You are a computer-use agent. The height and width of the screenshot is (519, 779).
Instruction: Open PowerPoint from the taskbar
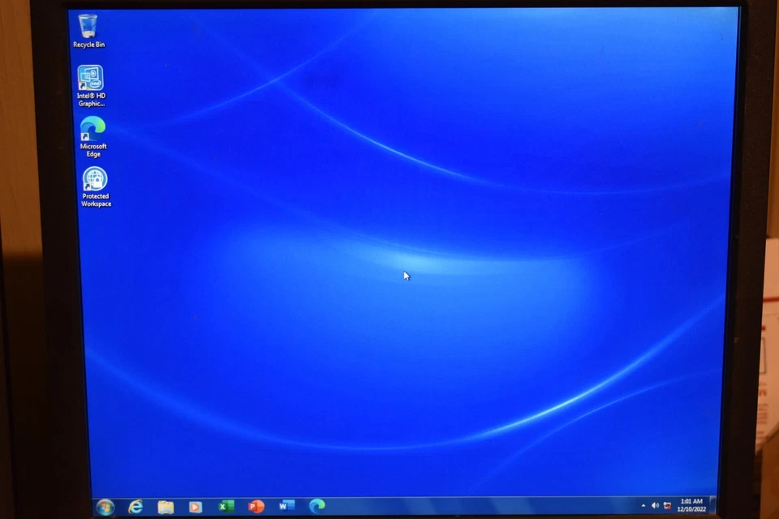click(x=256, y=506)
